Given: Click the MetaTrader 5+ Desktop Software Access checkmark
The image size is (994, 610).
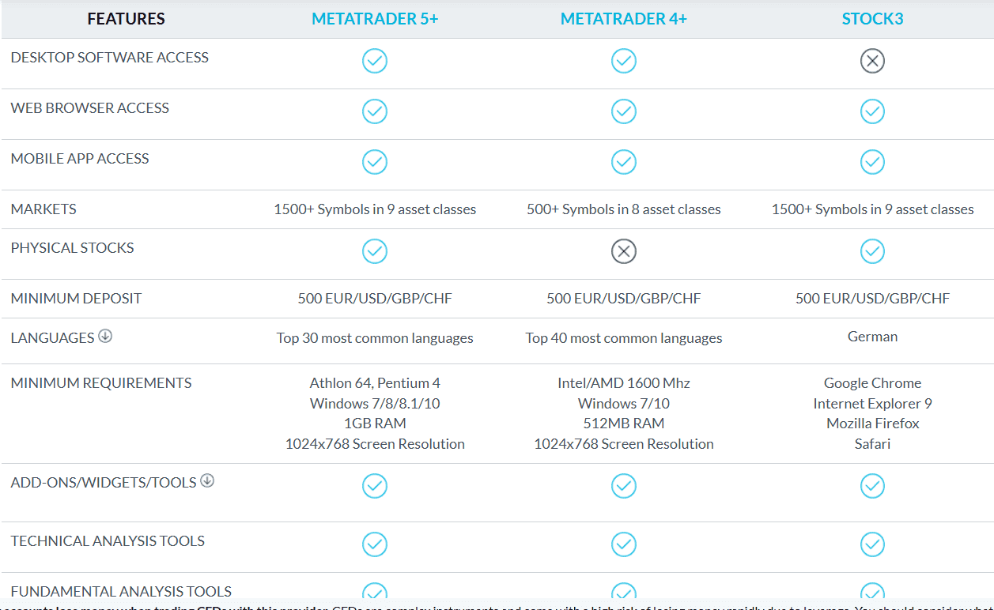Looking at the screenshot, I should click(x=375, y=60).
